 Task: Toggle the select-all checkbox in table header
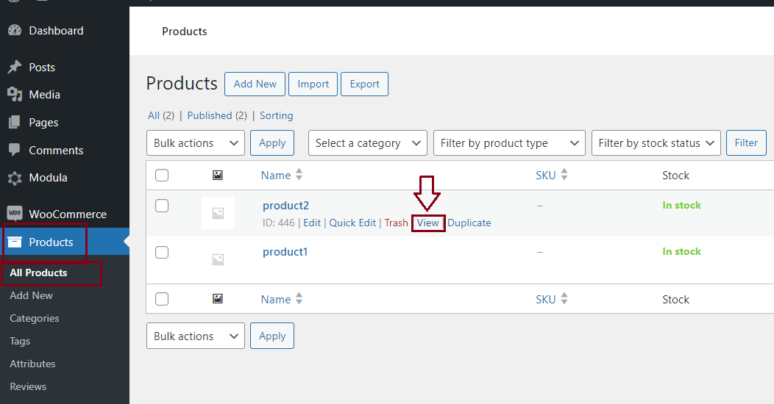click(162, 176)
